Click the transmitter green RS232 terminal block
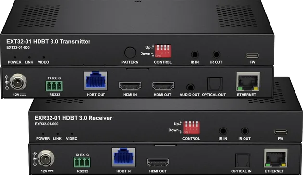308x179 pixels. 54,86
